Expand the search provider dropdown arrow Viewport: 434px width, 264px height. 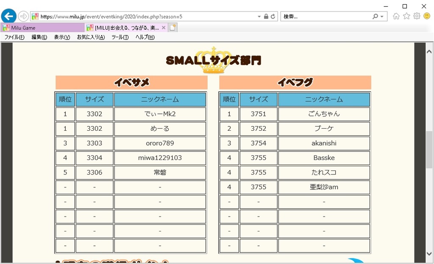click(x=382, y=16)
